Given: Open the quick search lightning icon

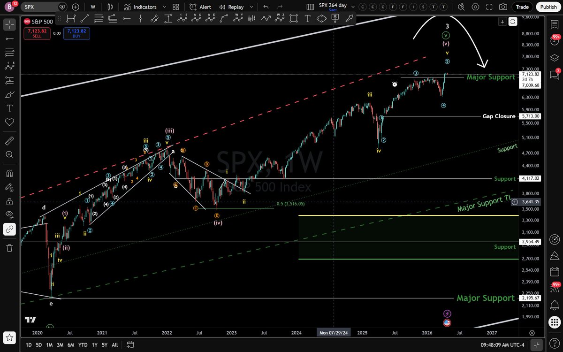Looking at the screenshot, I should (461, 7).
